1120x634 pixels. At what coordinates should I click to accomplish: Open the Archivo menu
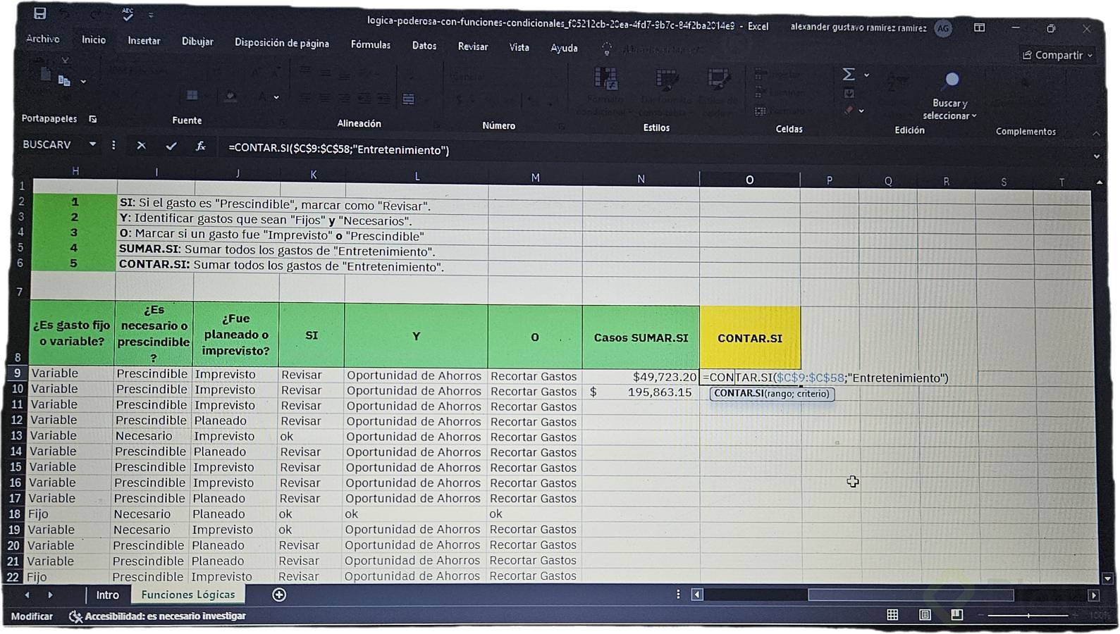[43, 39]
